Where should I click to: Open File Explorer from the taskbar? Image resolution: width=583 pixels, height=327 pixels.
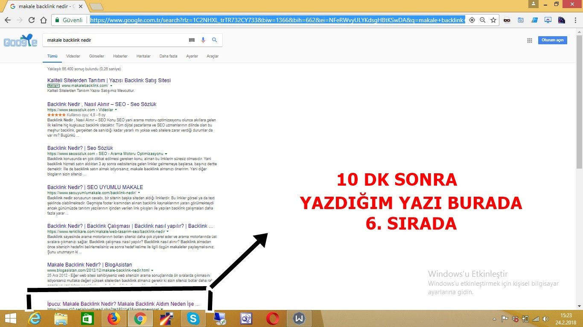[61, 318]
